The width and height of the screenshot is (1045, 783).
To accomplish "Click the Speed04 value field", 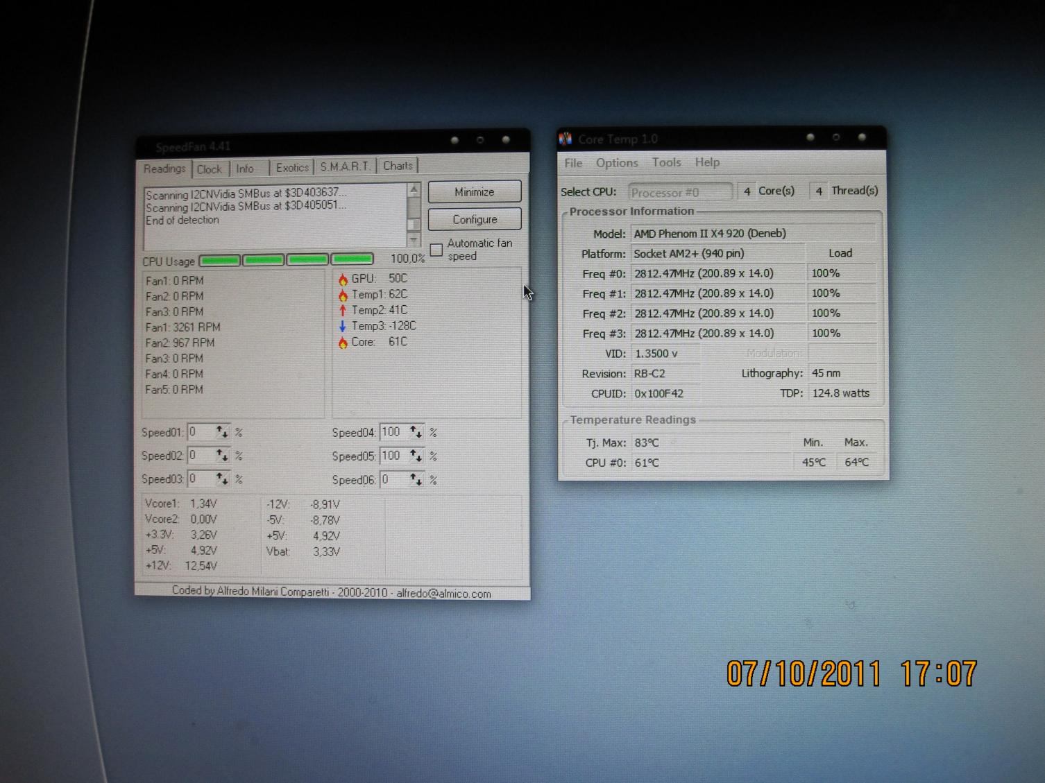I will tap(393, 432).
